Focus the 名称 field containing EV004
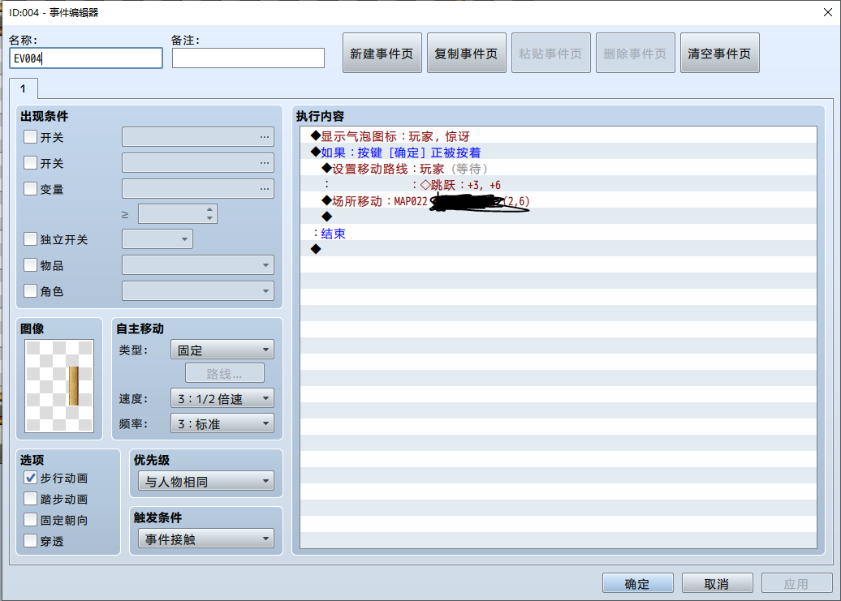The height and width of the screenshot is (601, 841). [86, 58]
